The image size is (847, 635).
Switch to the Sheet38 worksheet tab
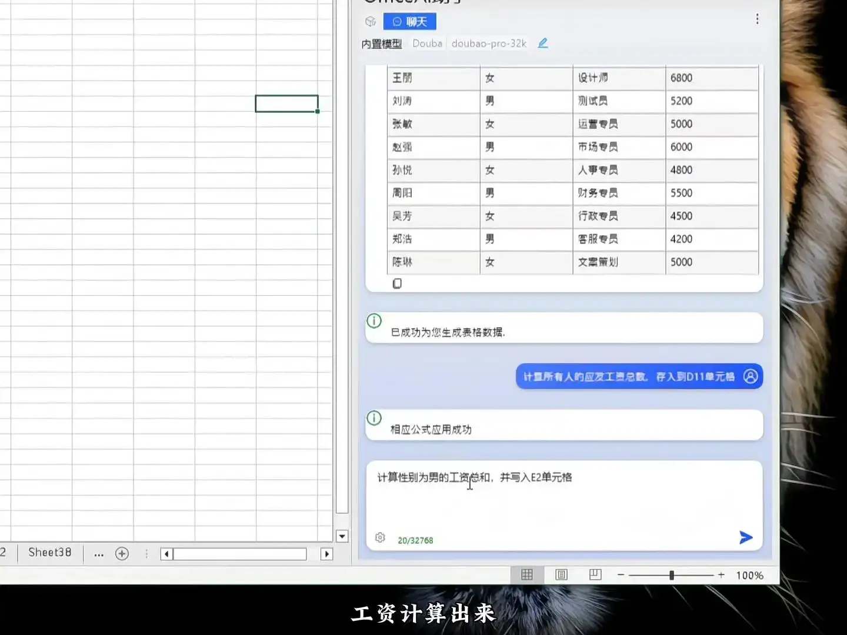[49, 553]
